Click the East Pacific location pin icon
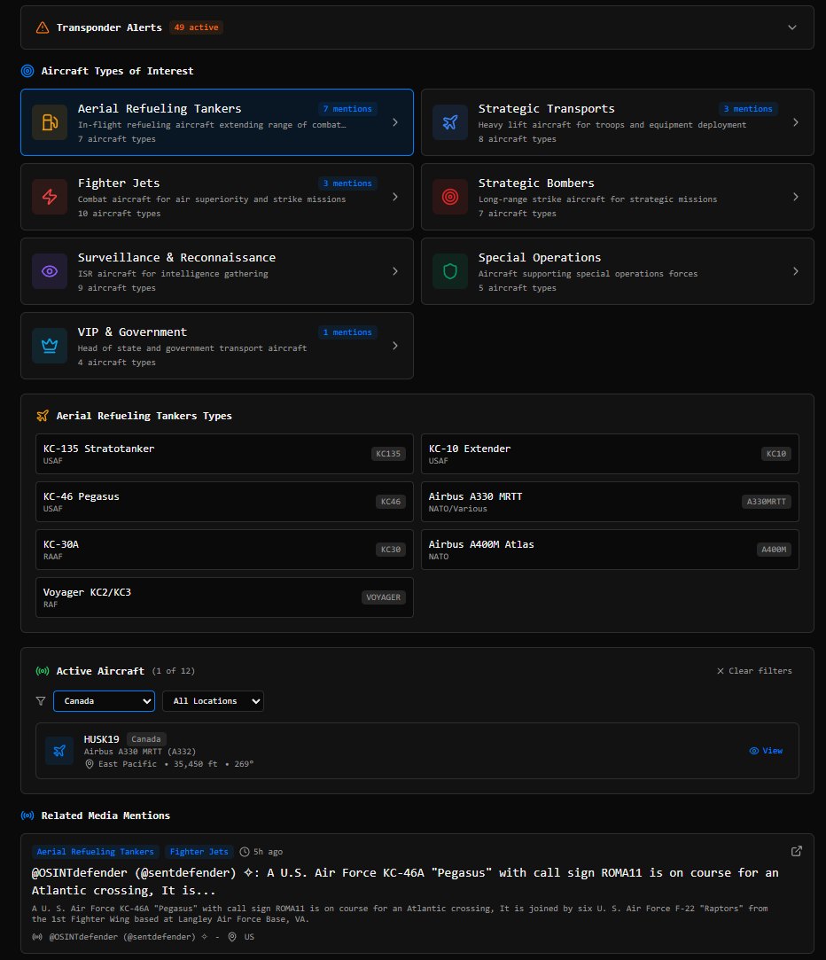826x960 pixels. (x=90, y=764)
